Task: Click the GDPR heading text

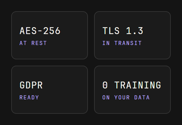Action: 31,85
